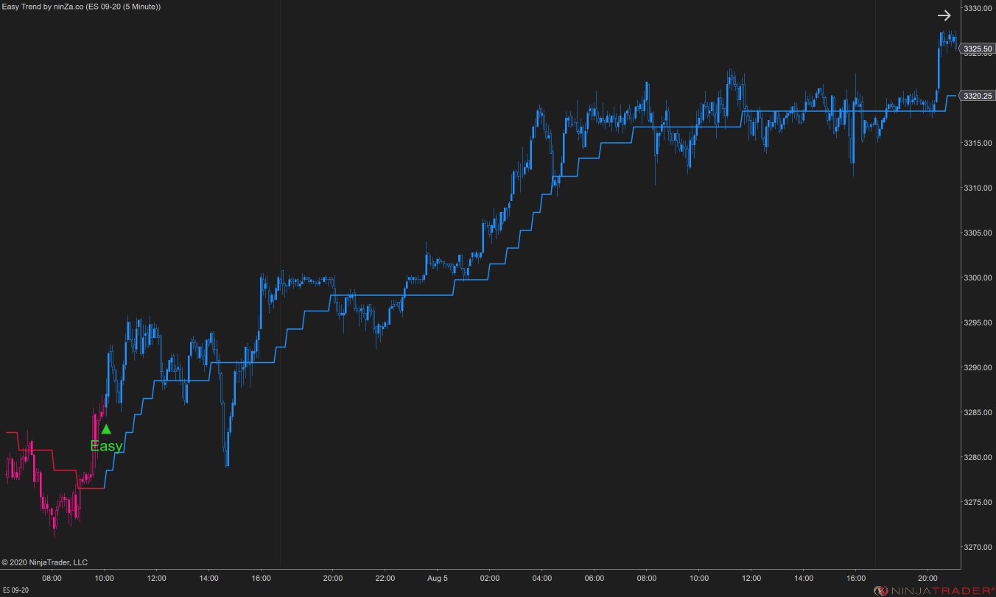Click the NinjaTrader logo watermark icon
The height and width of the screenshot is (597, 996).
pyautogui.click(x=882, y=589)
